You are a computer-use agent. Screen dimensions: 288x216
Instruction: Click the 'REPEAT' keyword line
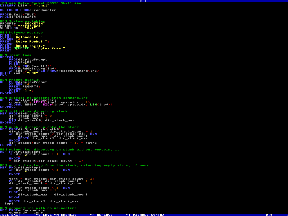pyautogui.click(x=7, y=57)
